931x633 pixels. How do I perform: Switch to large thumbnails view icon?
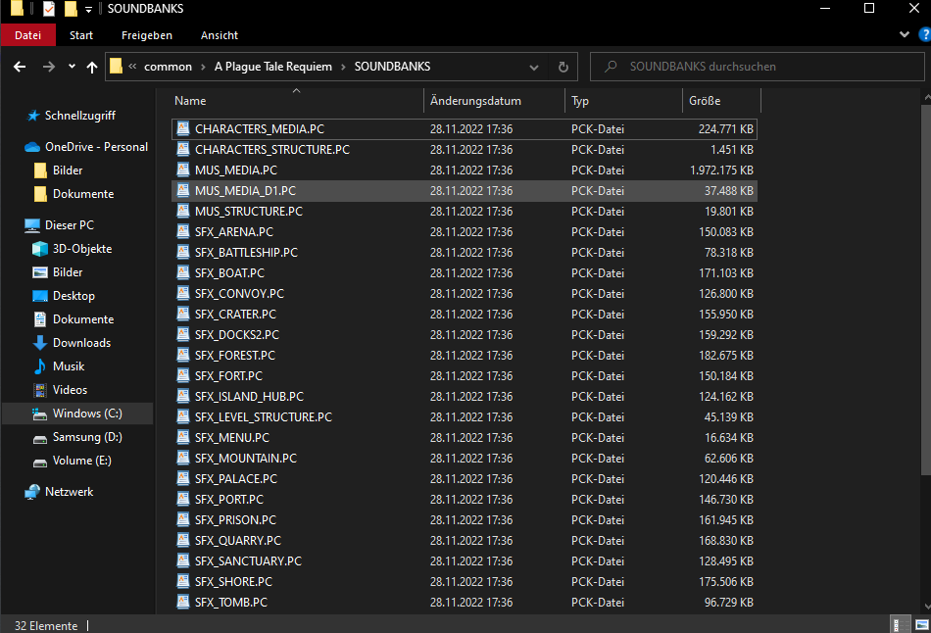921,625
